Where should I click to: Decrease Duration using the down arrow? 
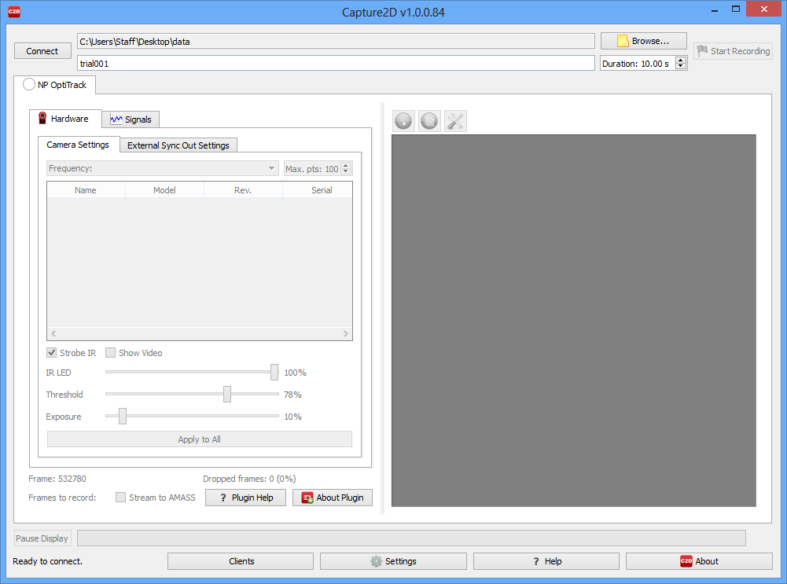click(681, 66)
